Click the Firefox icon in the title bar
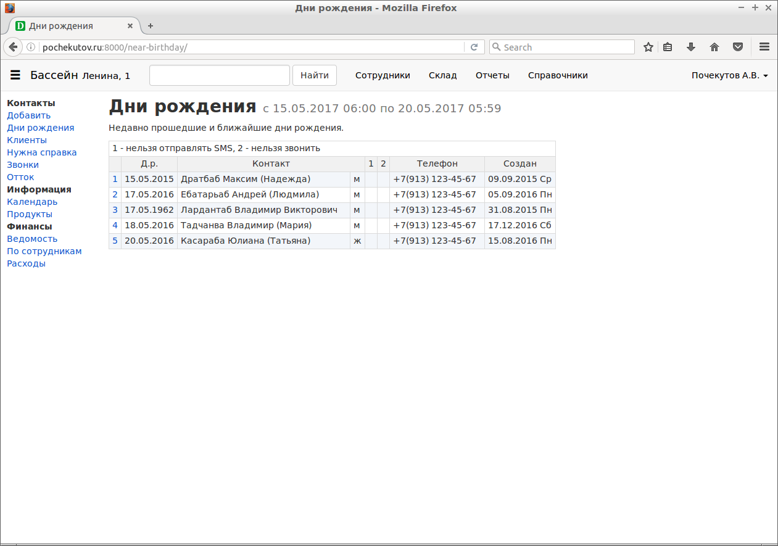The image size is (778, 546). pos(10,8)
